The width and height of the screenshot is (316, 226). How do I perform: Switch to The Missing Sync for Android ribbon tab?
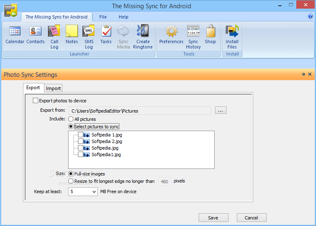57,17
